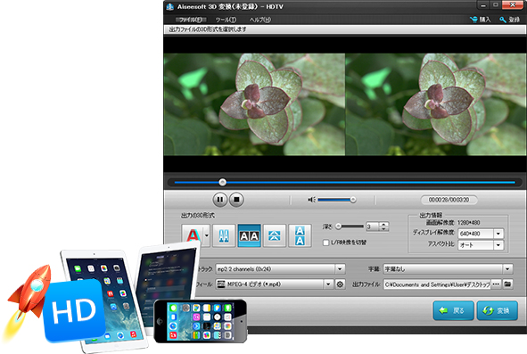Click the 画面解像度 value 1280*480

468,223
